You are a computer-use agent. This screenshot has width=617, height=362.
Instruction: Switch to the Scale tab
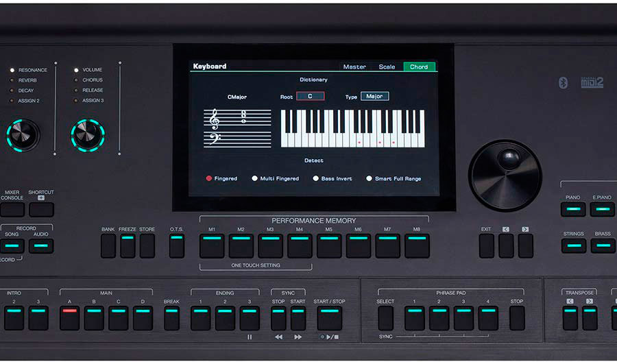click(x=387, y=67)
